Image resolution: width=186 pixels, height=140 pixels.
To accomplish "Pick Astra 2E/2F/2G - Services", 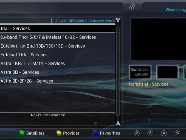I will pyautogui.click(x=27, y=81).
